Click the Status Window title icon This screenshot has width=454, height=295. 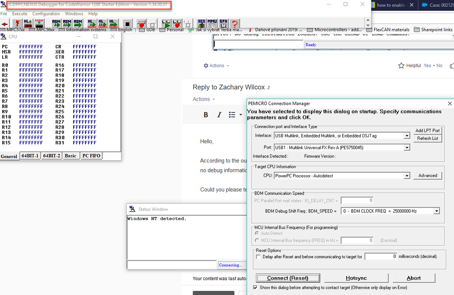coord(132,209)
